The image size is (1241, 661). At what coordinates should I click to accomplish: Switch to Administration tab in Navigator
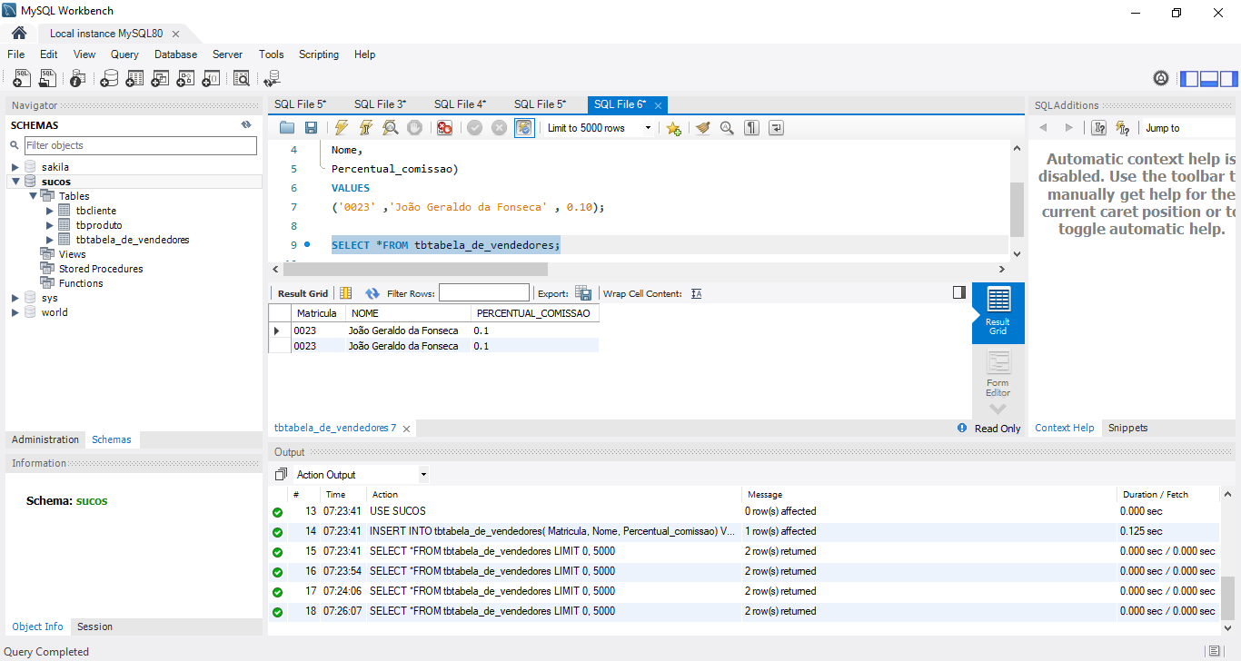(x=45, y=439)
